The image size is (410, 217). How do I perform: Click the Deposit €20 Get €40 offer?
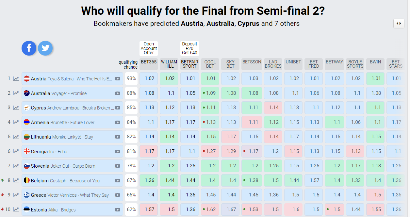pyautogui.click(x=189, y=48)
